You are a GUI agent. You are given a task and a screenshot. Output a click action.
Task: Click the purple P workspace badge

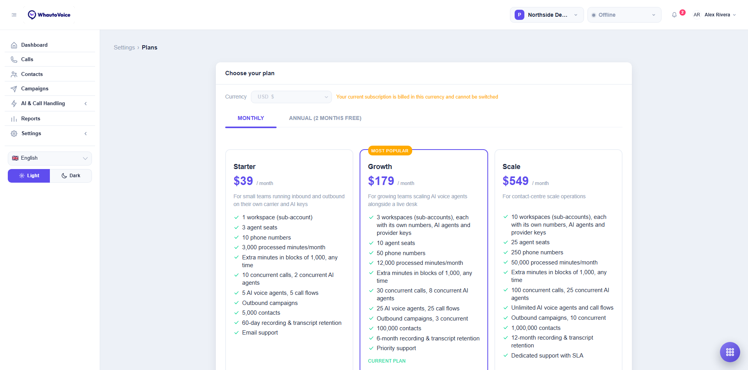(x=519, y=15)
